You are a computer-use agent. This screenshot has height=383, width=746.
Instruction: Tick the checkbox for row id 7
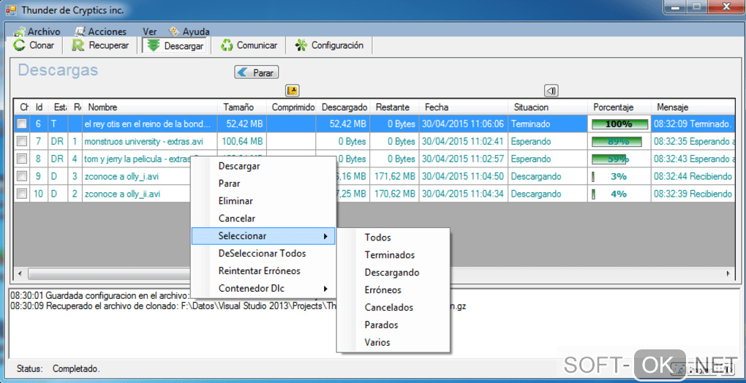tap(22, 142)
